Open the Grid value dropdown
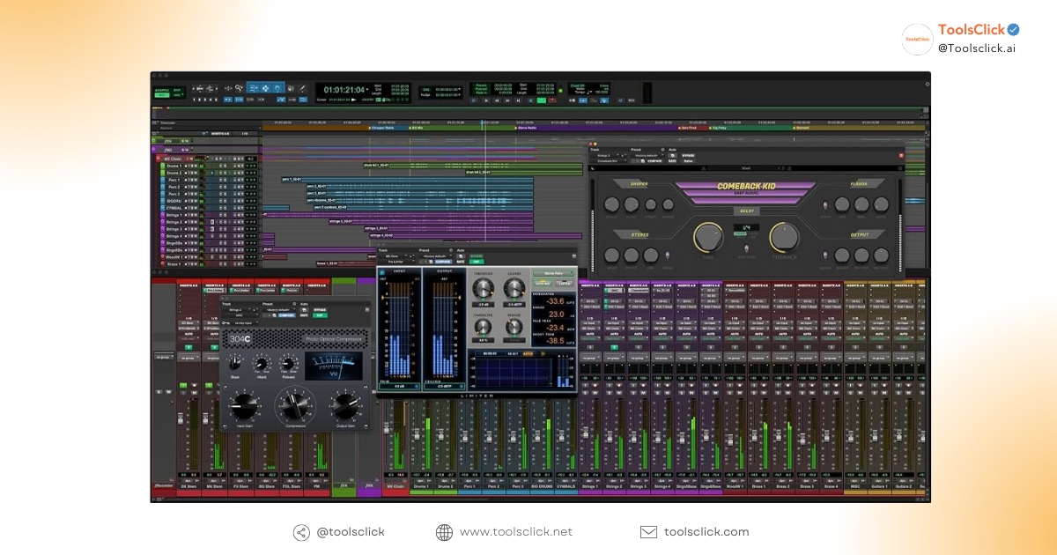 point(447,90)
